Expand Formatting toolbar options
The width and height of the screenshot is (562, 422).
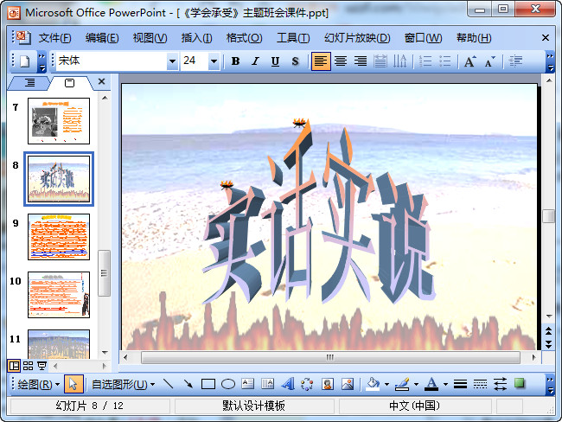click(x=550, y=61)
